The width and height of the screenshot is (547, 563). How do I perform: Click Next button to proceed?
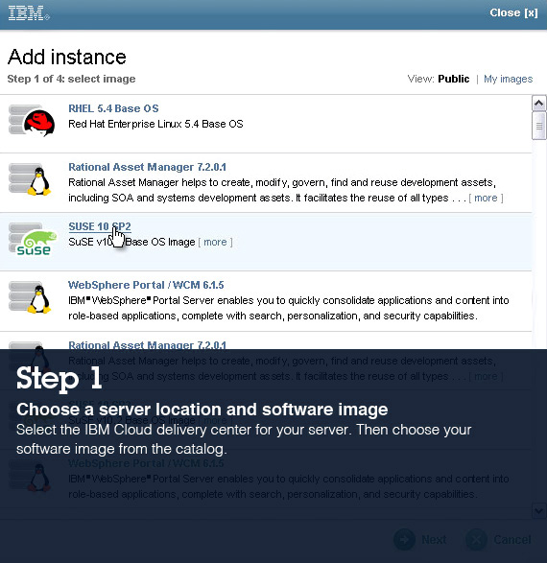point(420,539)
